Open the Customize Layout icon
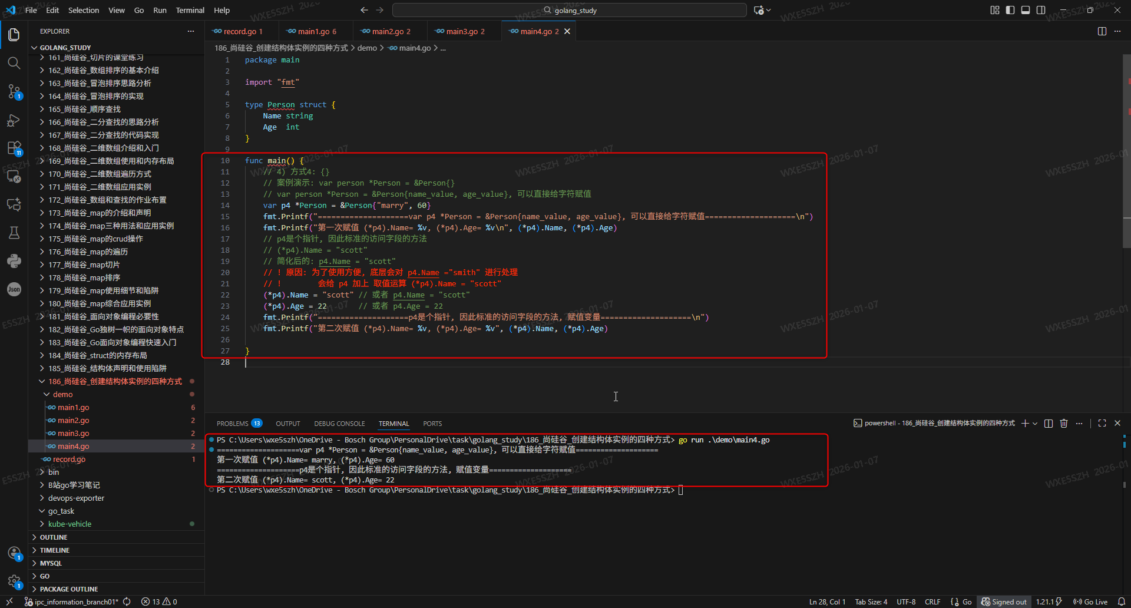The height and width of the screenshot is (608, 1131). 995,10
